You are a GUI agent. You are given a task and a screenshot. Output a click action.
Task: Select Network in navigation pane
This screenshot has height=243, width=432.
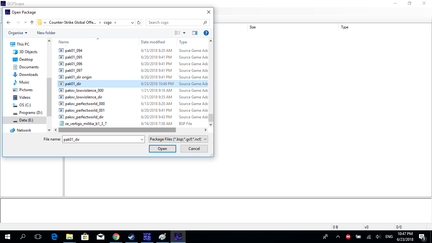point(24,130)
